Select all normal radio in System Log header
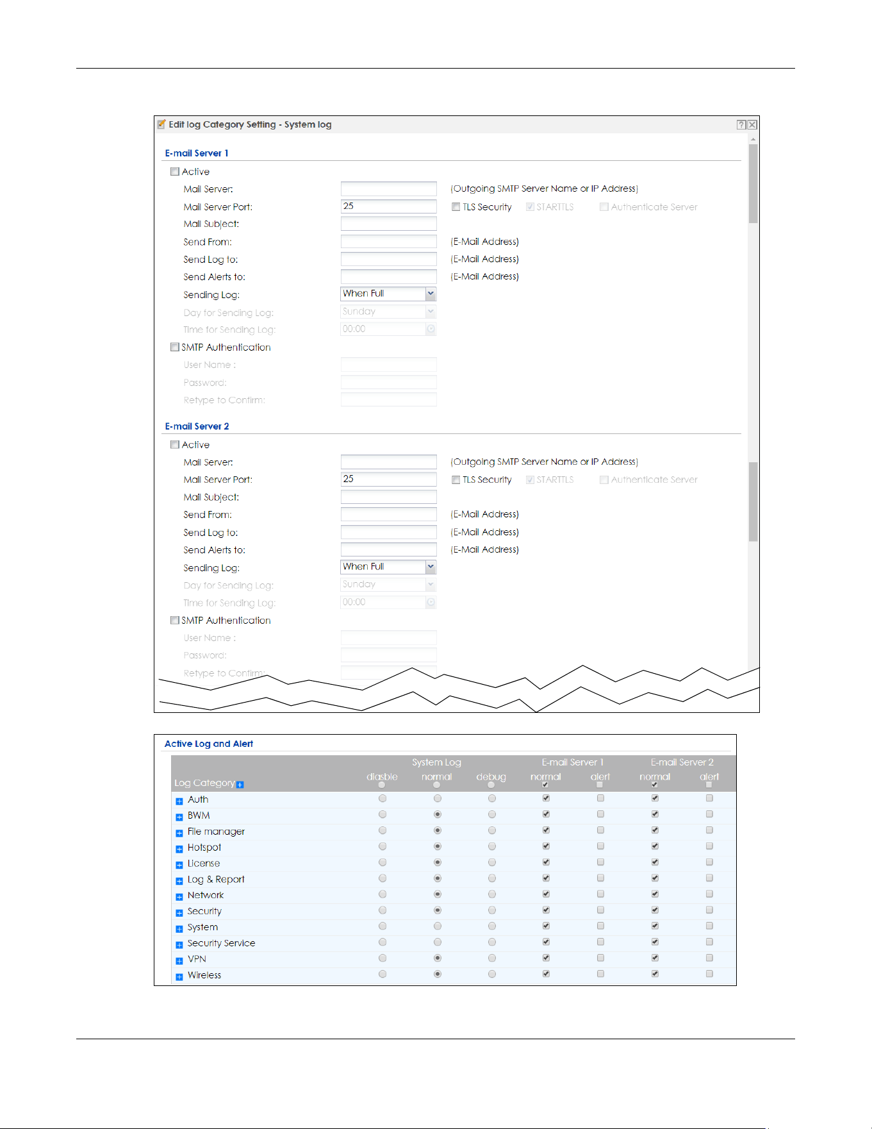The width and height of the screenshot is (872, 1129). click(x=436, y=785)
